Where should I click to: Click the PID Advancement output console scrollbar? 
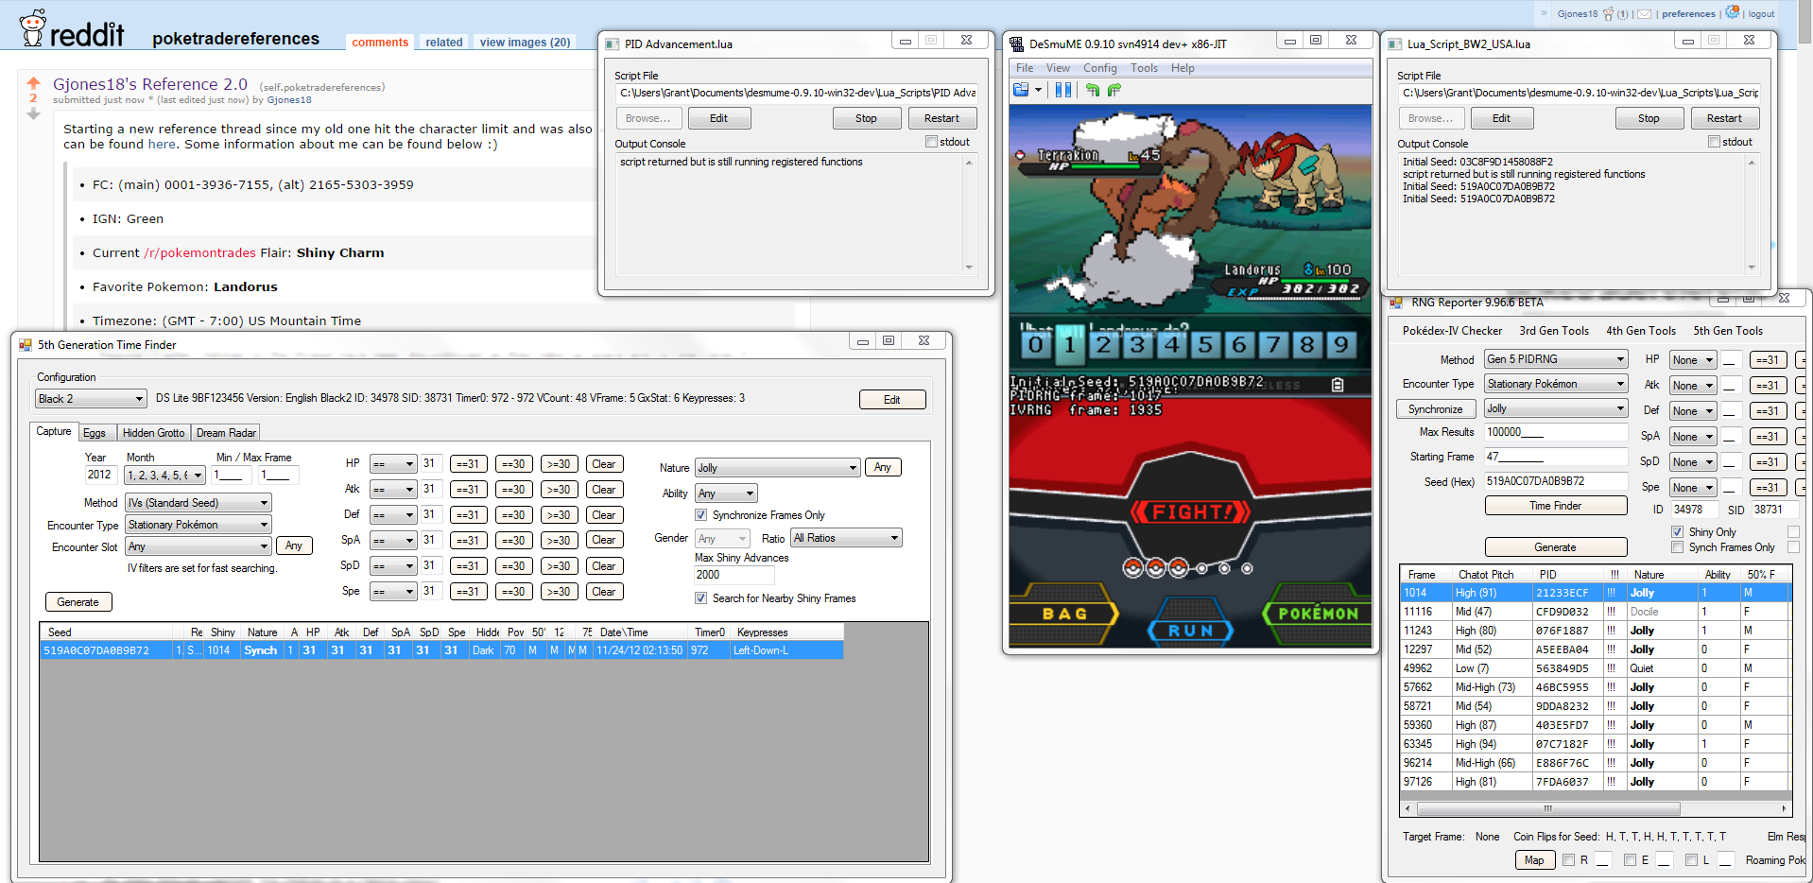(x=969, y=215)
